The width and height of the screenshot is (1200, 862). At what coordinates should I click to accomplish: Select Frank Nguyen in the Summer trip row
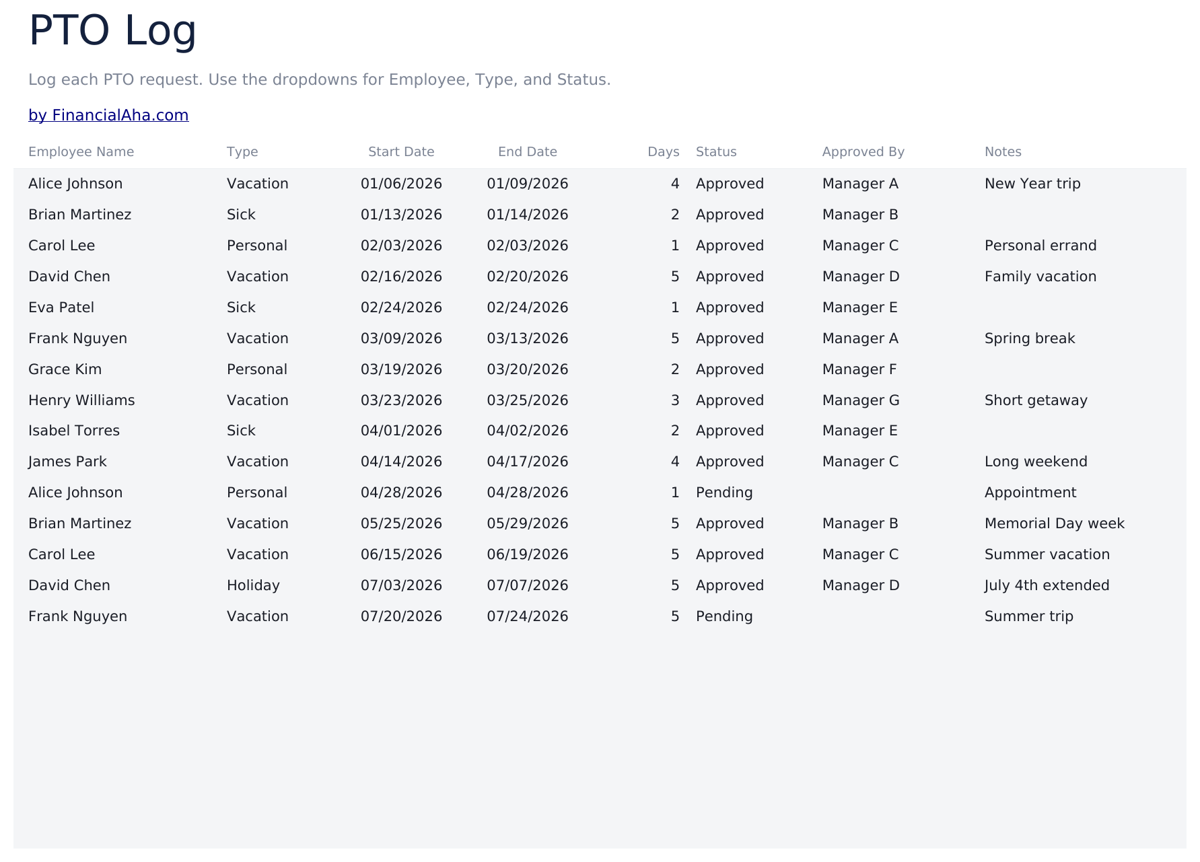pyautogui.click(x=77, y=616)
